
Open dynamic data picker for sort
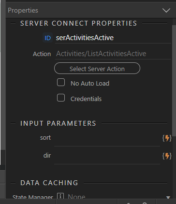167,138
